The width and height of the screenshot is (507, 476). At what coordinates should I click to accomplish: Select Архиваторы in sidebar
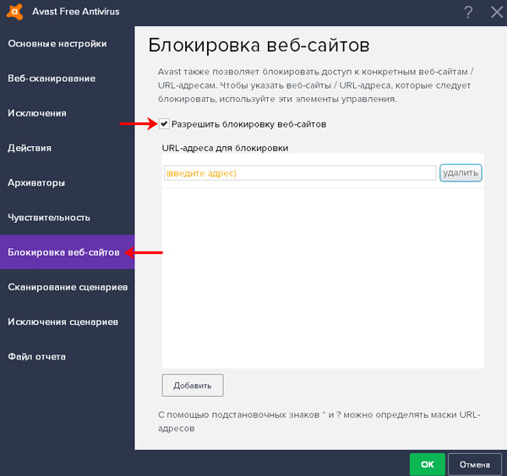(36, 183)
